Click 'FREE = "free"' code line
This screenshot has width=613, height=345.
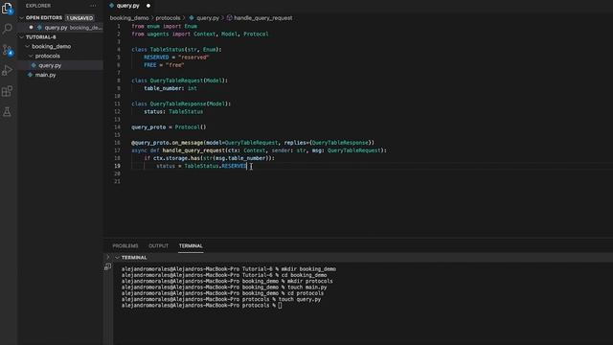point(164,65)
